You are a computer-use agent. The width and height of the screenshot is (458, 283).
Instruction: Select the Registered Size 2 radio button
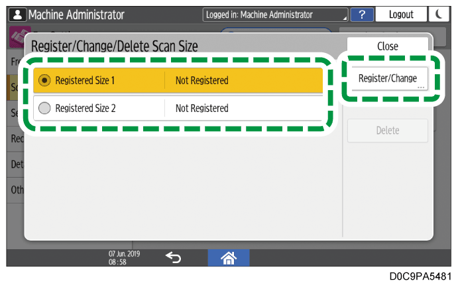pos(44,108)
